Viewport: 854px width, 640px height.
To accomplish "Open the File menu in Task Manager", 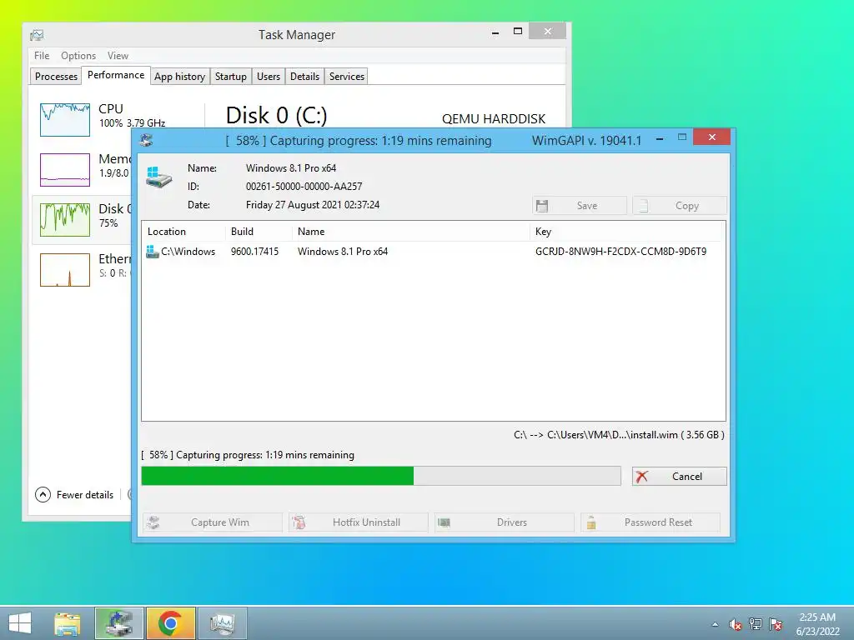I will click(x=42, y=56).
